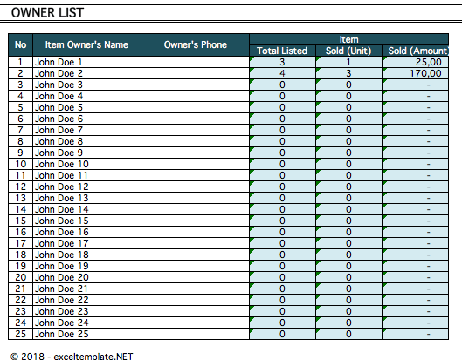Click the Sold (Unit) column header

pos(348,51)
